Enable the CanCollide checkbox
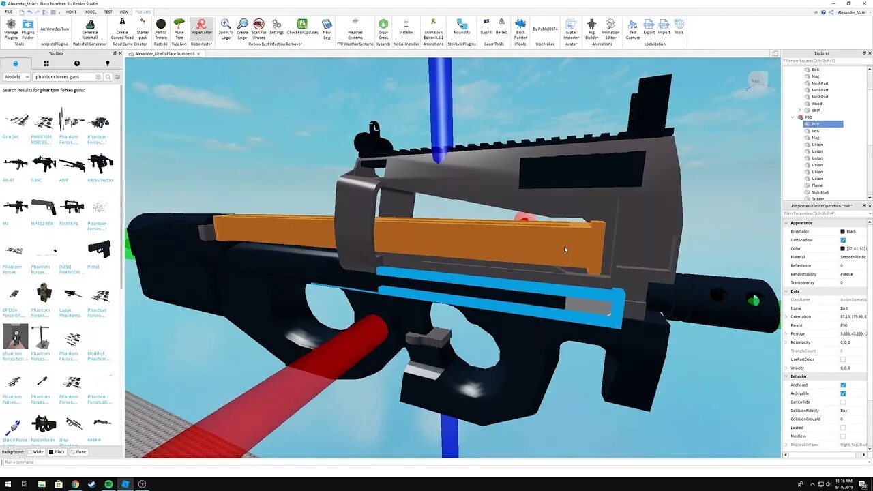Screen dimensions: 873x491 (843, 402)
